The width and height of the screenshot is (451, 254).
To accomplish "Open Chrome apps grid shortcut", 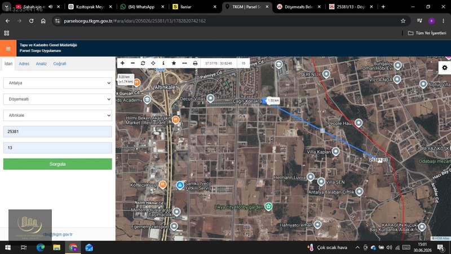I will point(7,33).
